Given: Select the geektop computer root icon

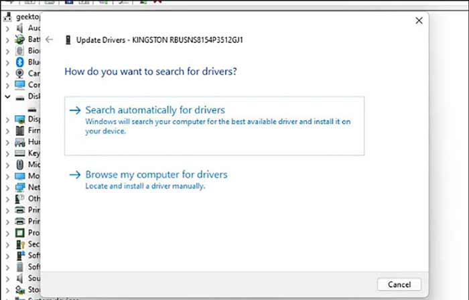Looking at the screenshot, I should [8, 17].
